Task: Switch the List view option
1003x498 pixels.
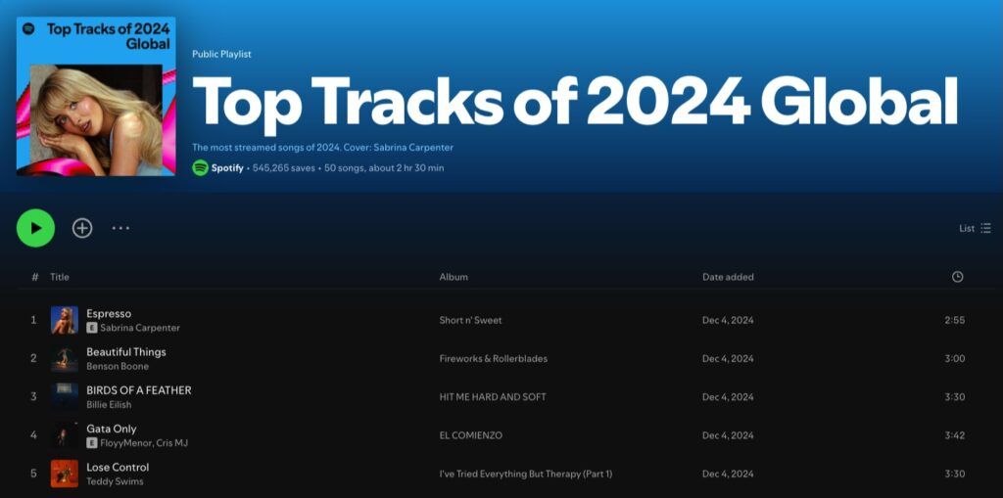Action: click(975, 228)
